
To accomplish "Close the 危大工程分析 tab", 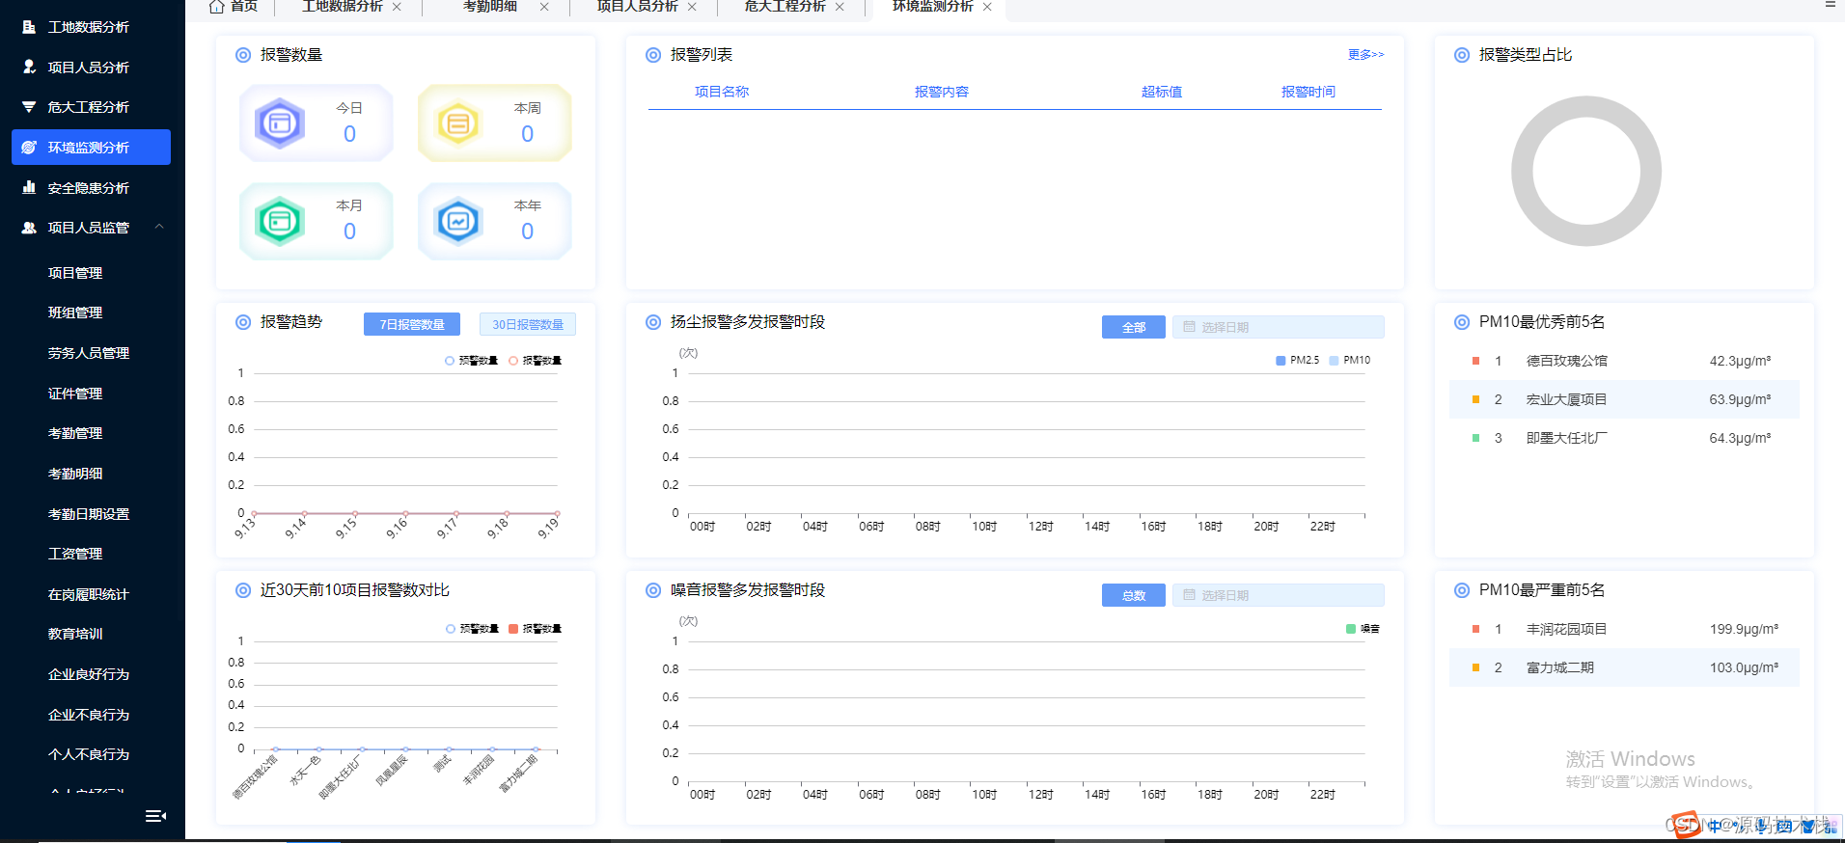I will pyautogui.click(x=840, y=7).
